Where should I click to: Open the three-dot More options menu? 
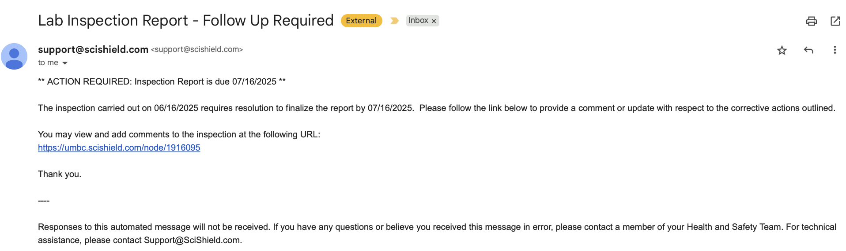(835, 50)
